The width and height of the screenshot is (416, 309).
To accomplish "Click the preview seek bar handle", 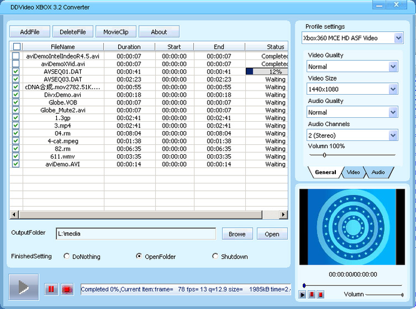I will click(304, 285).
